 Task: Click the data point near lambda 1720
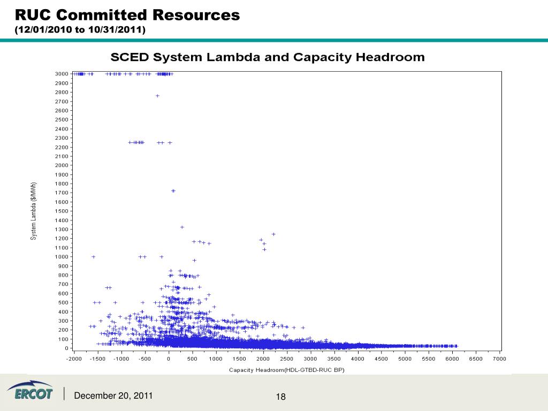pyautogui.click(x=173, y=191)
